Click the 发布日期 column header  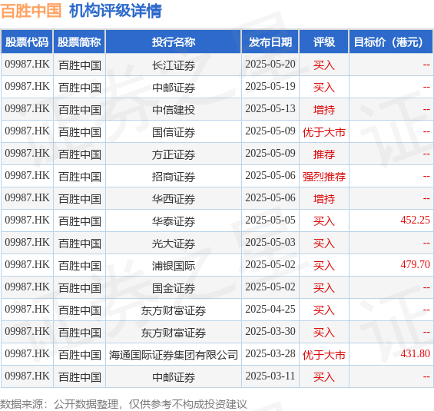[x=270, y=42]
